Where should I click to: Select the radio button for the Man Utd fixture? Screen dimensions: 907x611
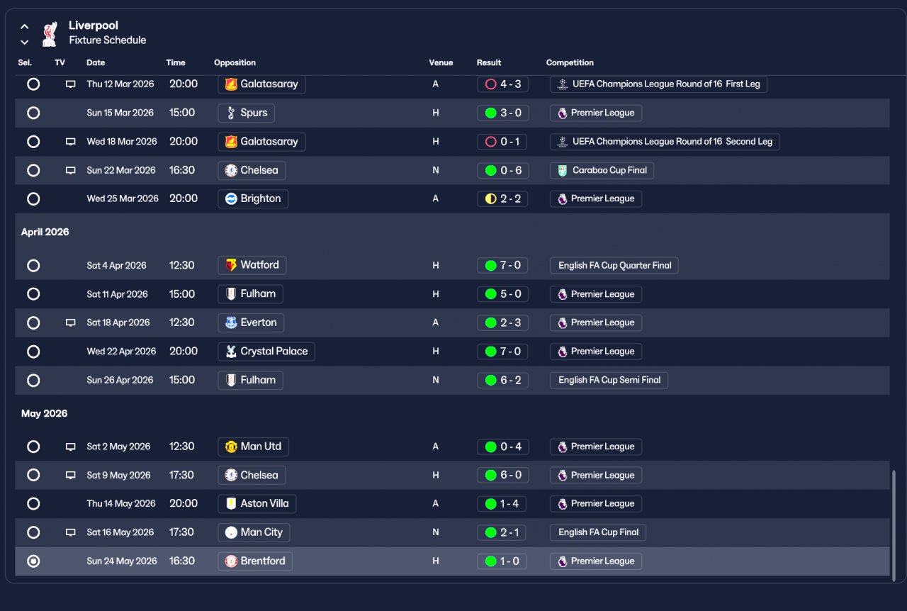33,447
